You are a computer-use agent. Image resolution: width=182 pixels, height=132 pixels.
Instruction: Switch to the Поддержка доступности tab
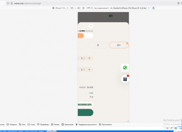tap(86, 125)
